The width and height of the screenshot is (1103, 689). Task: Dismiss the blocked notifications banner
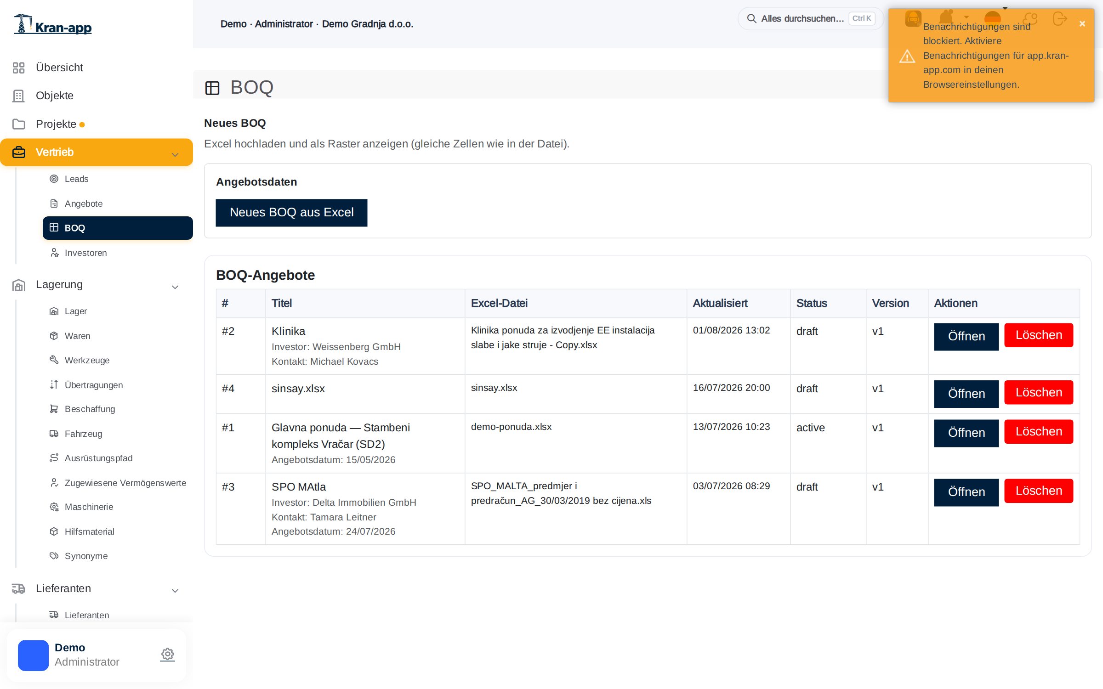tap(1082, 23)
